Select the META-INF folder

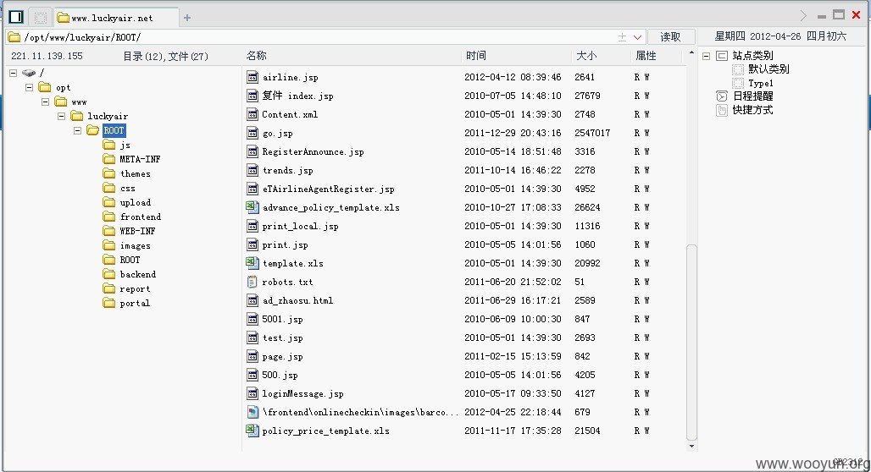pos(131,159)
